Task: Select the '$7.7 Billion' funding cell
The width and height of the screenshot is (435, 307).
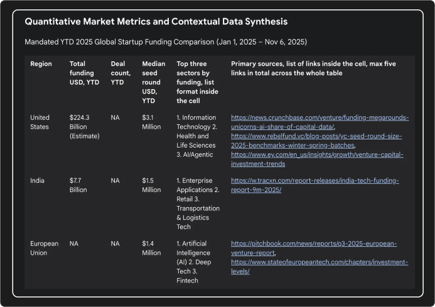Action: [78, 185]
